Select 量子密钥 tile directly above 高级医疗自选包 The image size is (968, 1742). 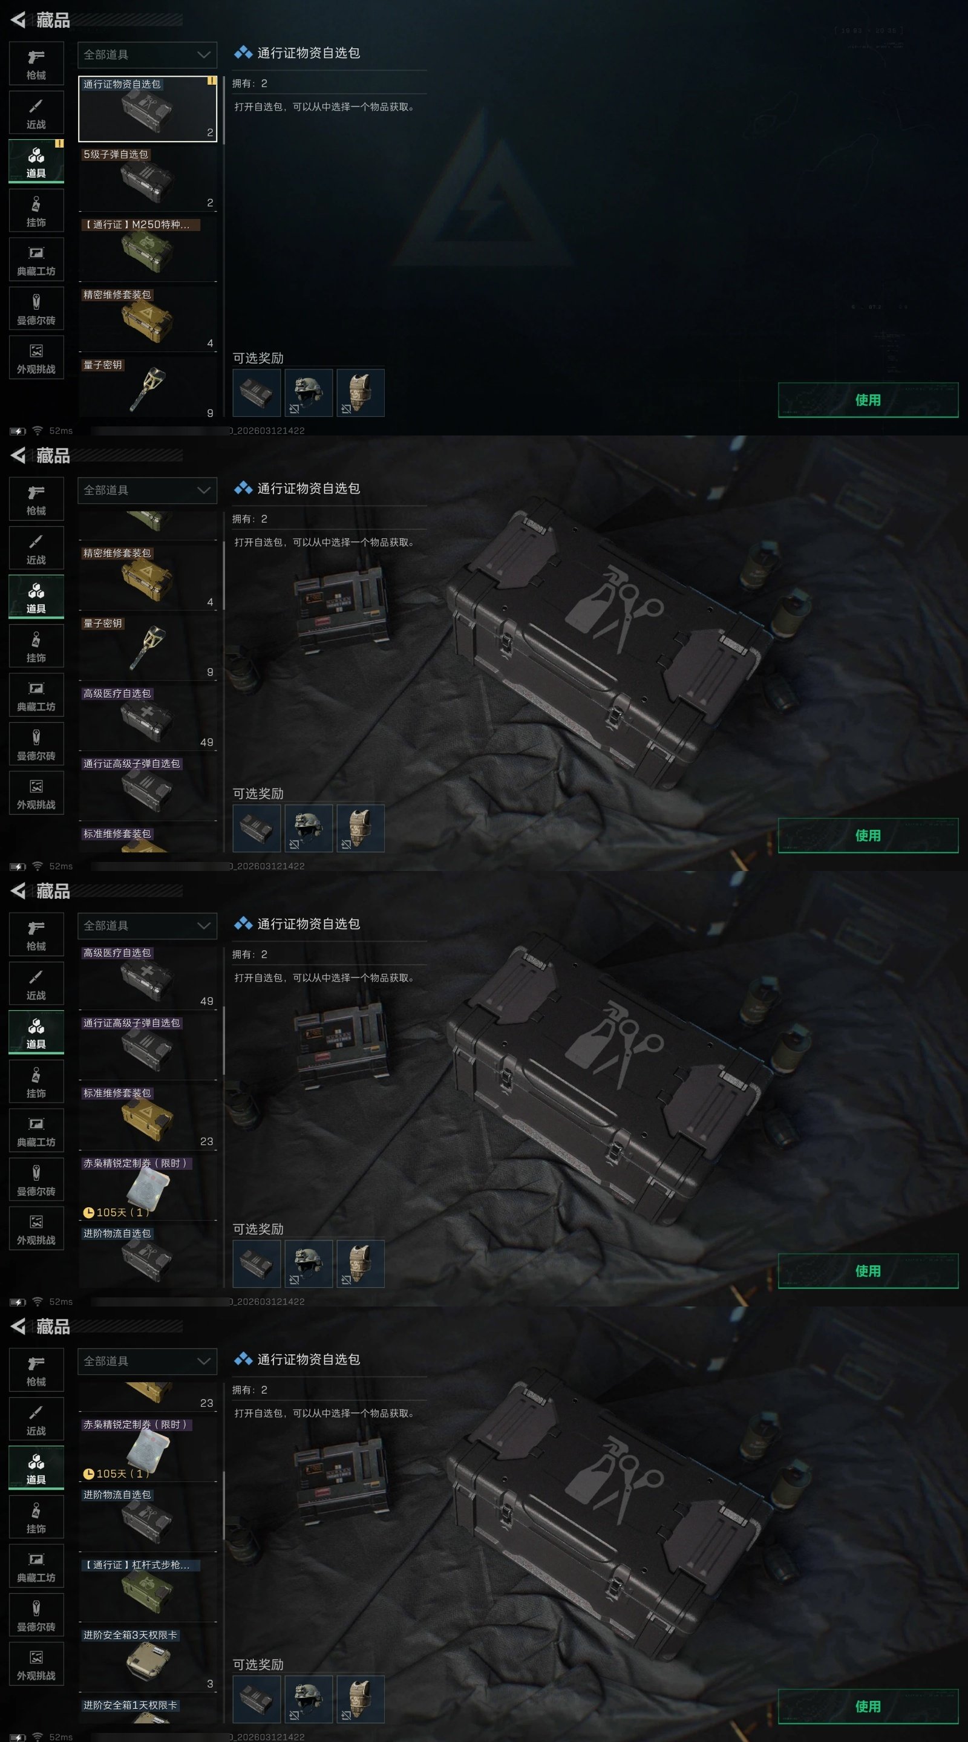click(x=148, y=648)
